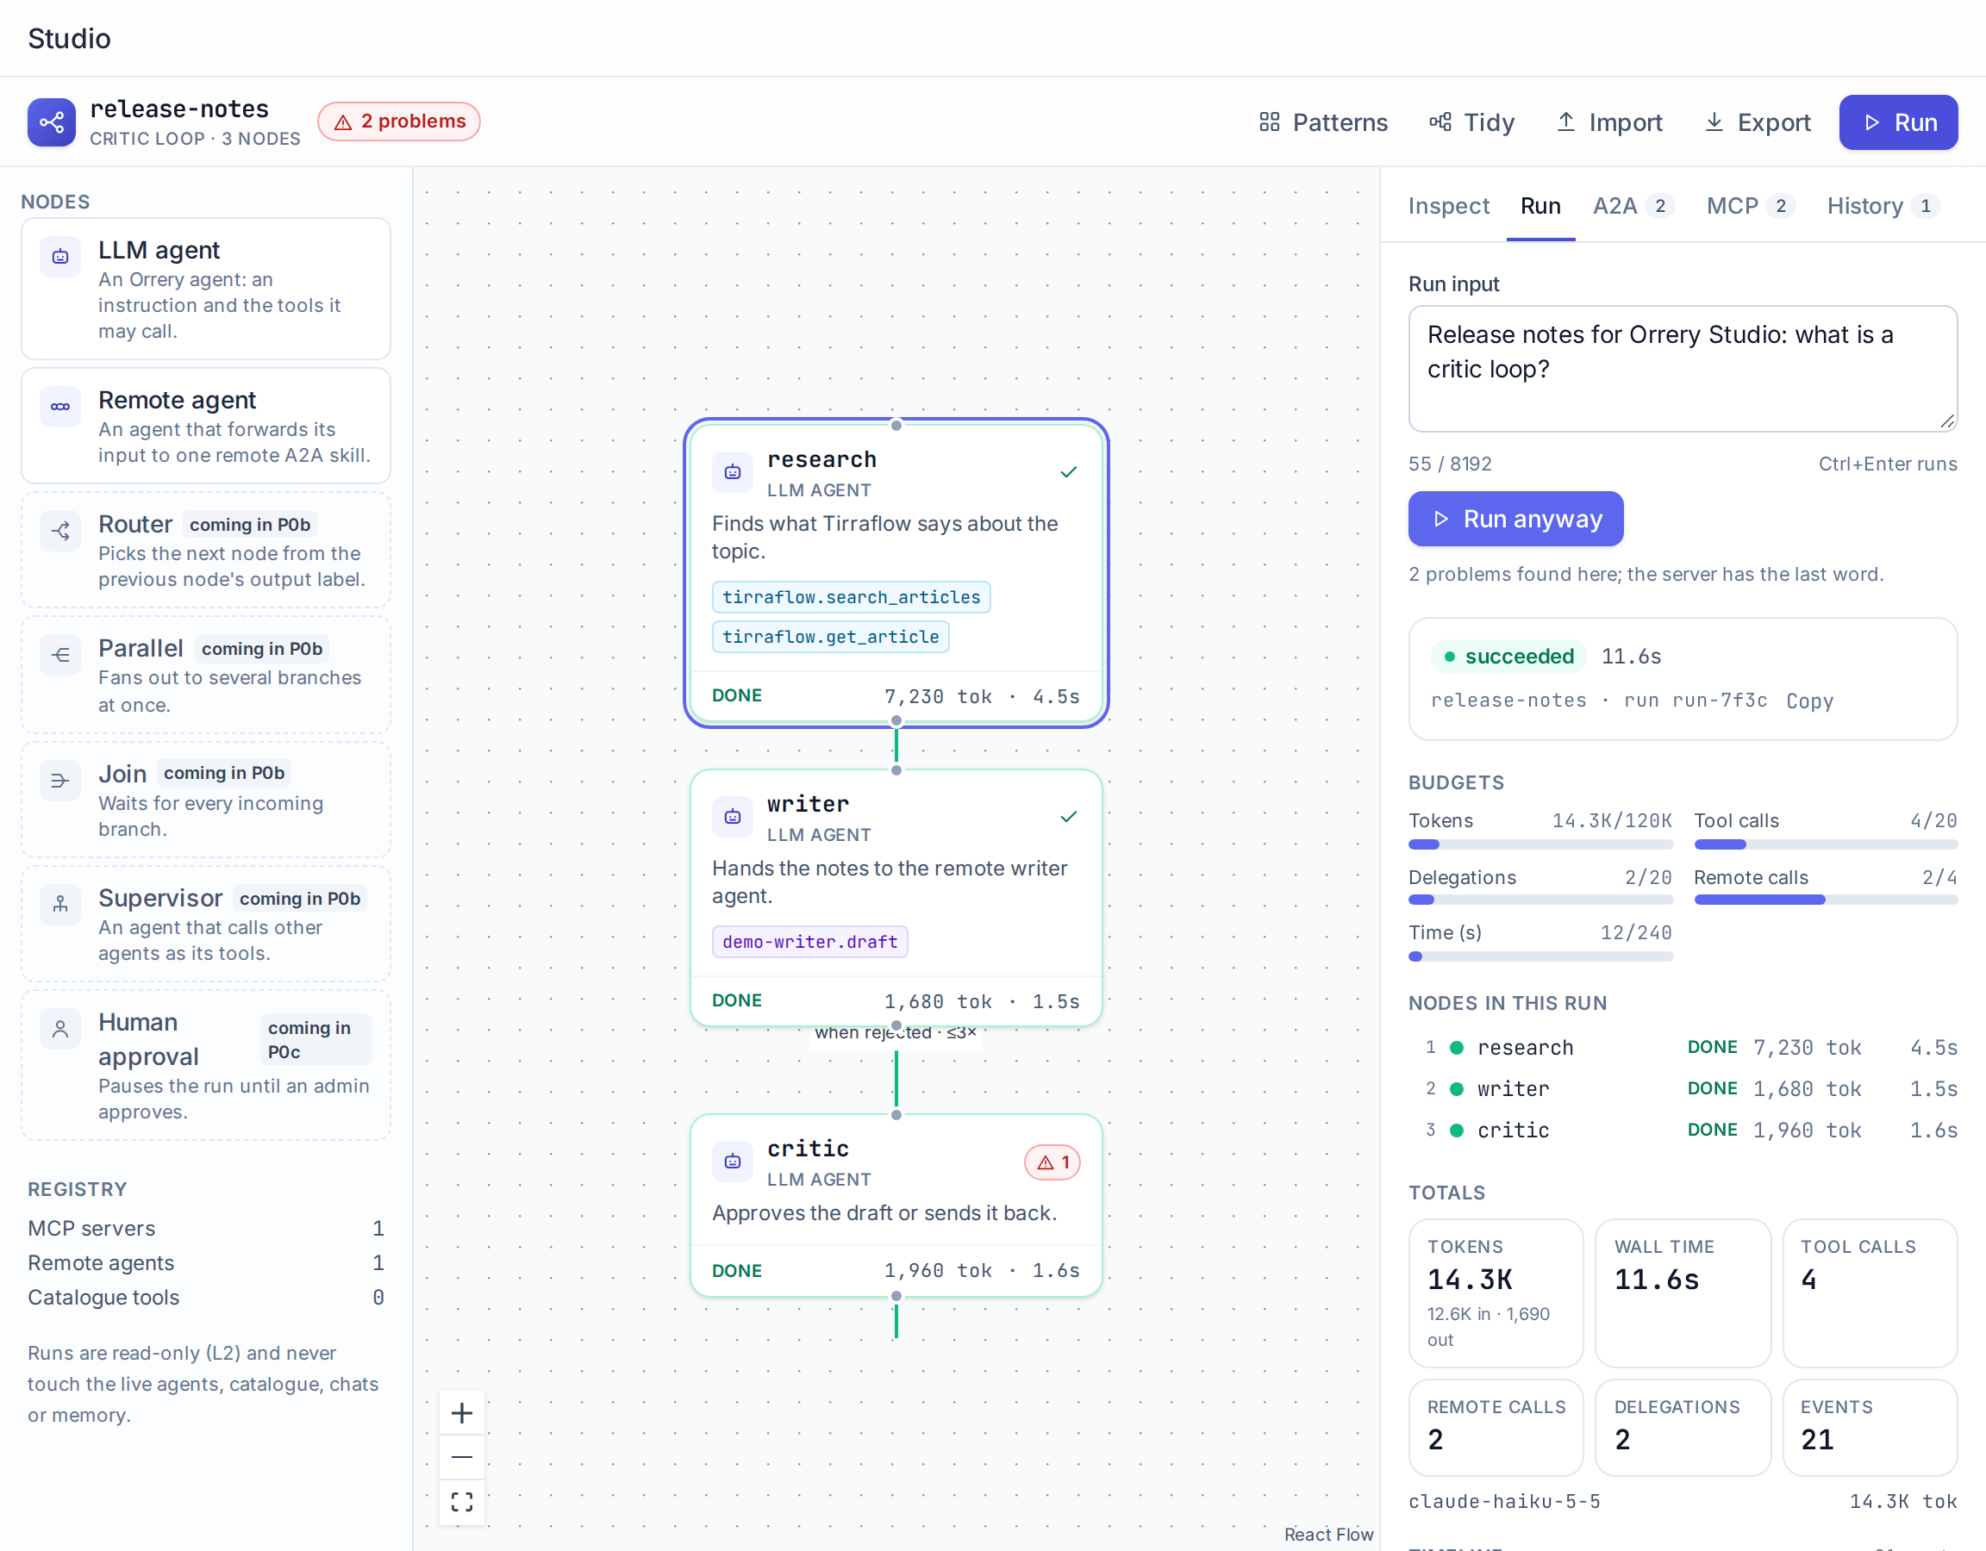The height and width of the screenshot is (1551, 1986).
Task: Click the MCP servers registry row
Action: click(x=205, y=1229)
